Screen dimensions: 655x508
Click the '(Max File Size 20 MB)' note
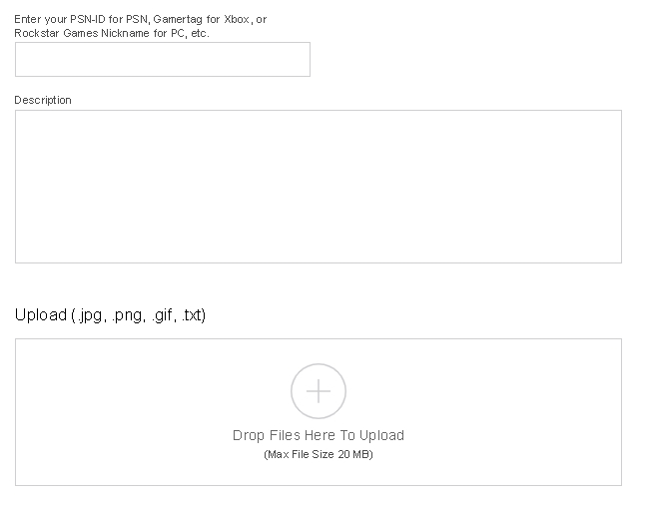click(x=318, y=454)
